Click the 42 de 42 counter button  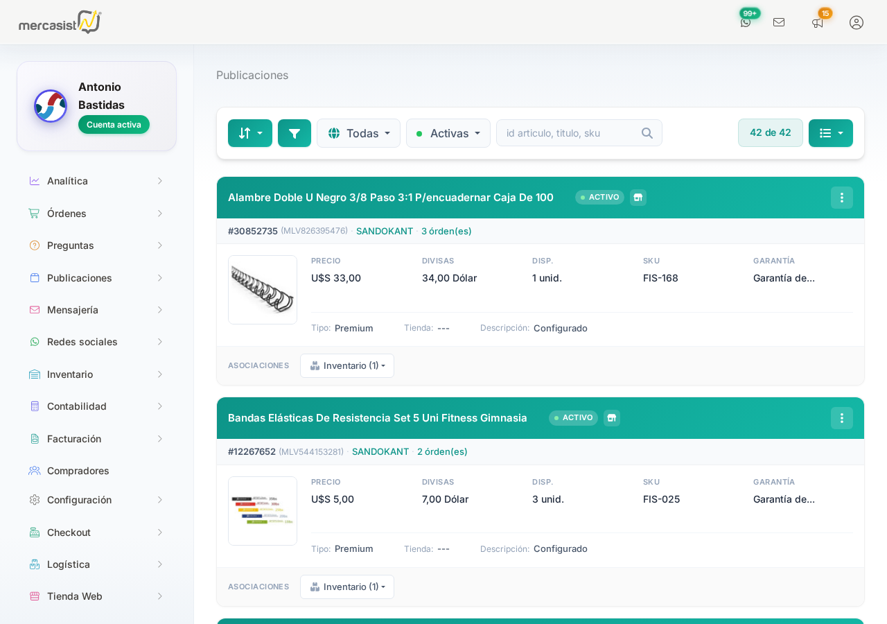tap(771, 132)
